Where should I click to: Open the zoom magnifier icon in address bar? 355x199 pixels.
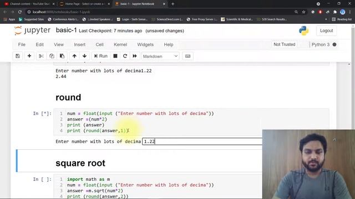[x=296, y=12]
